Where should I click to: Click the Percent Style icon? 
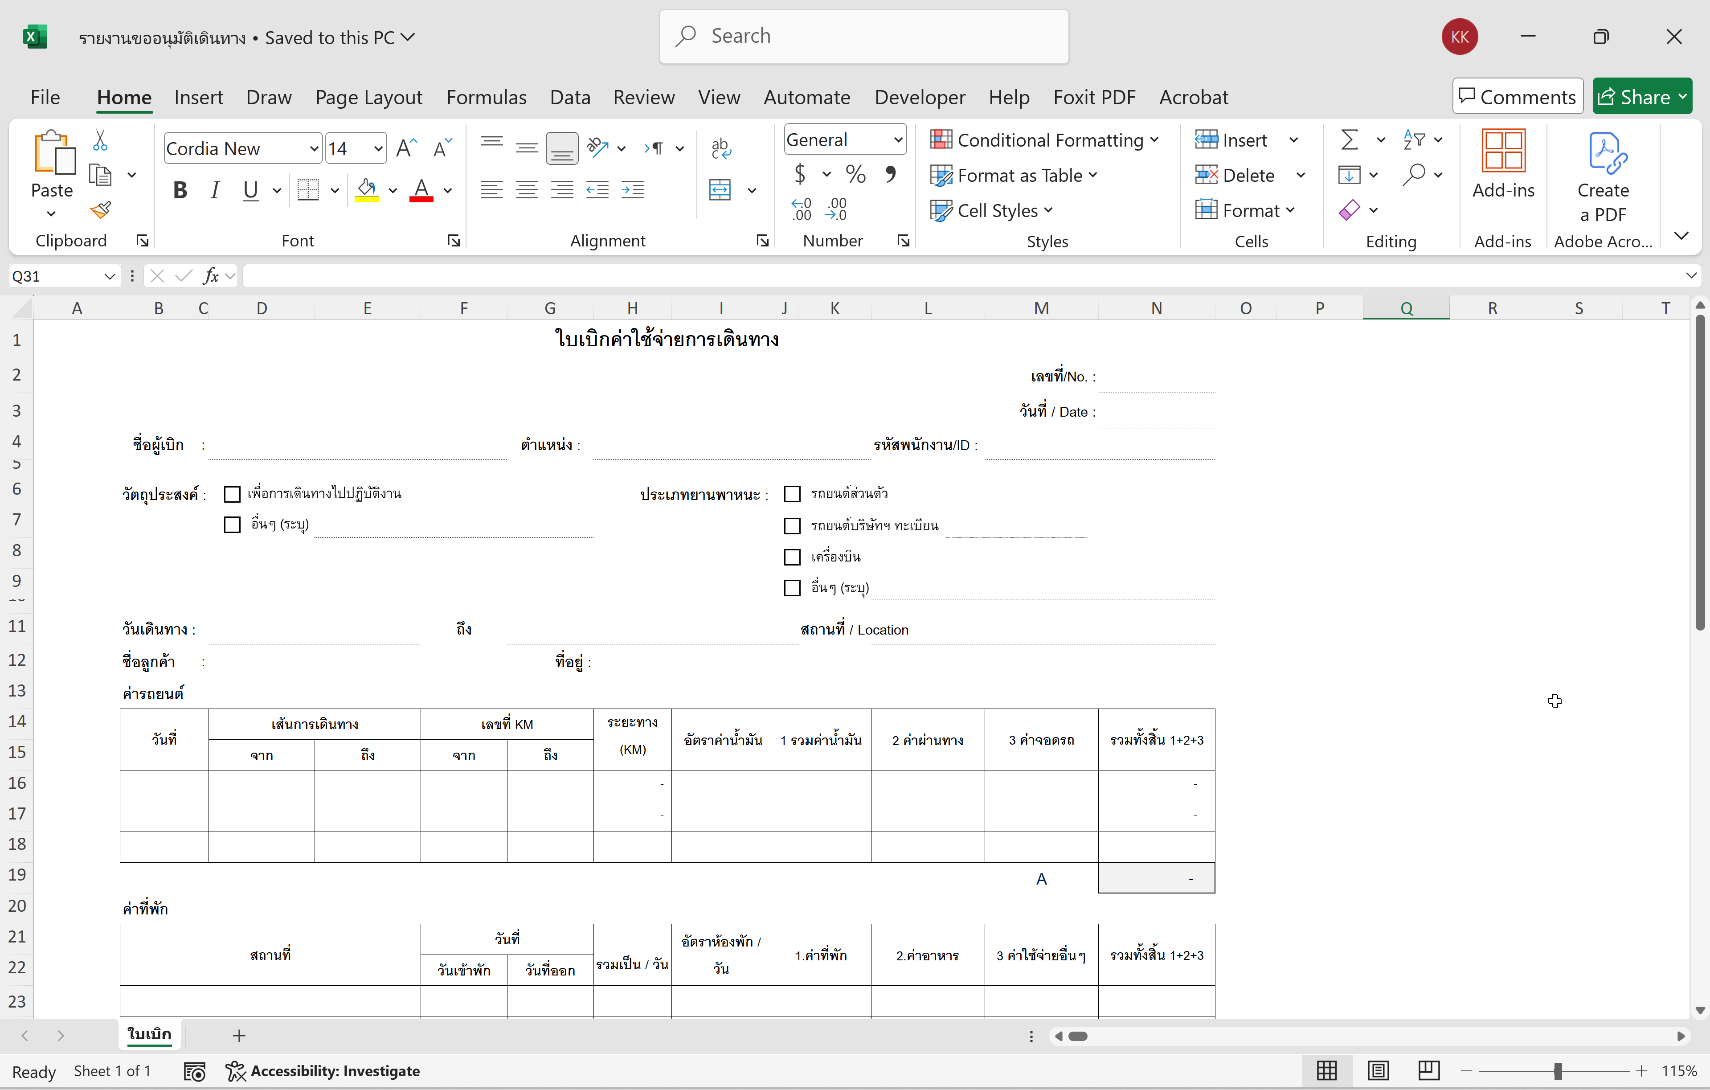tap(856, 175)
